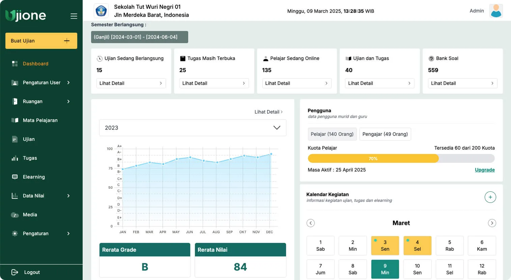Click the Media cloud icon
Image resolution: width=511 pixels, height=280 pixels.
(x=15, y=215)
